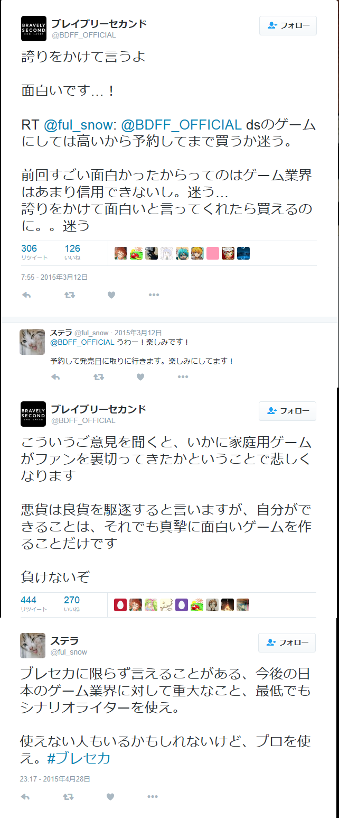The height and width of the screenshot is (818, 339).
Task: Open more options on the first tweet
Action: [x=154, y=295]
